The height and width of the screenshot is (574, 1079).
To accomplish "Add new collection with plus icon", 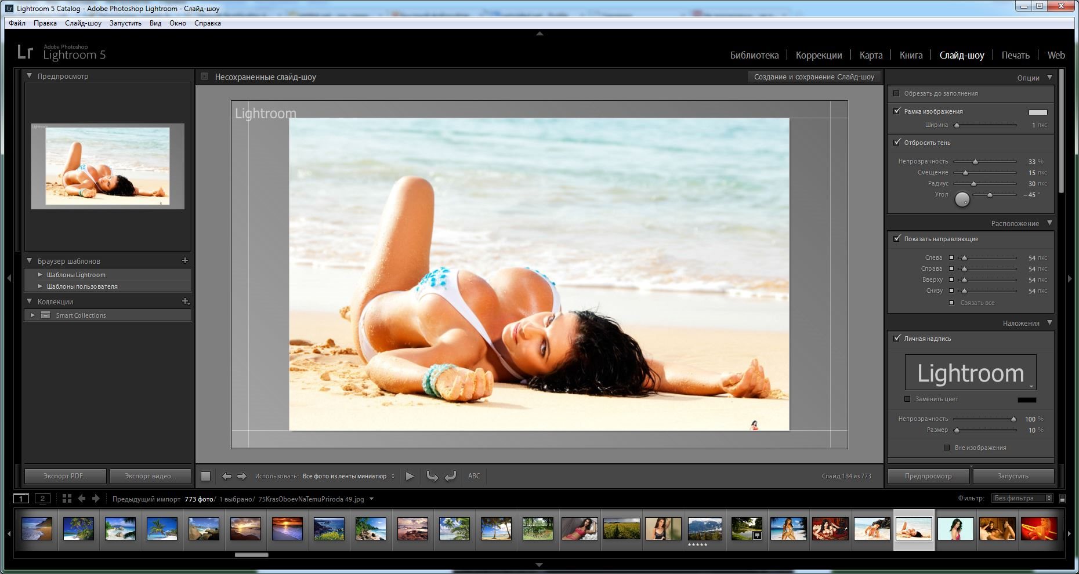I will [x=185, y=301].
